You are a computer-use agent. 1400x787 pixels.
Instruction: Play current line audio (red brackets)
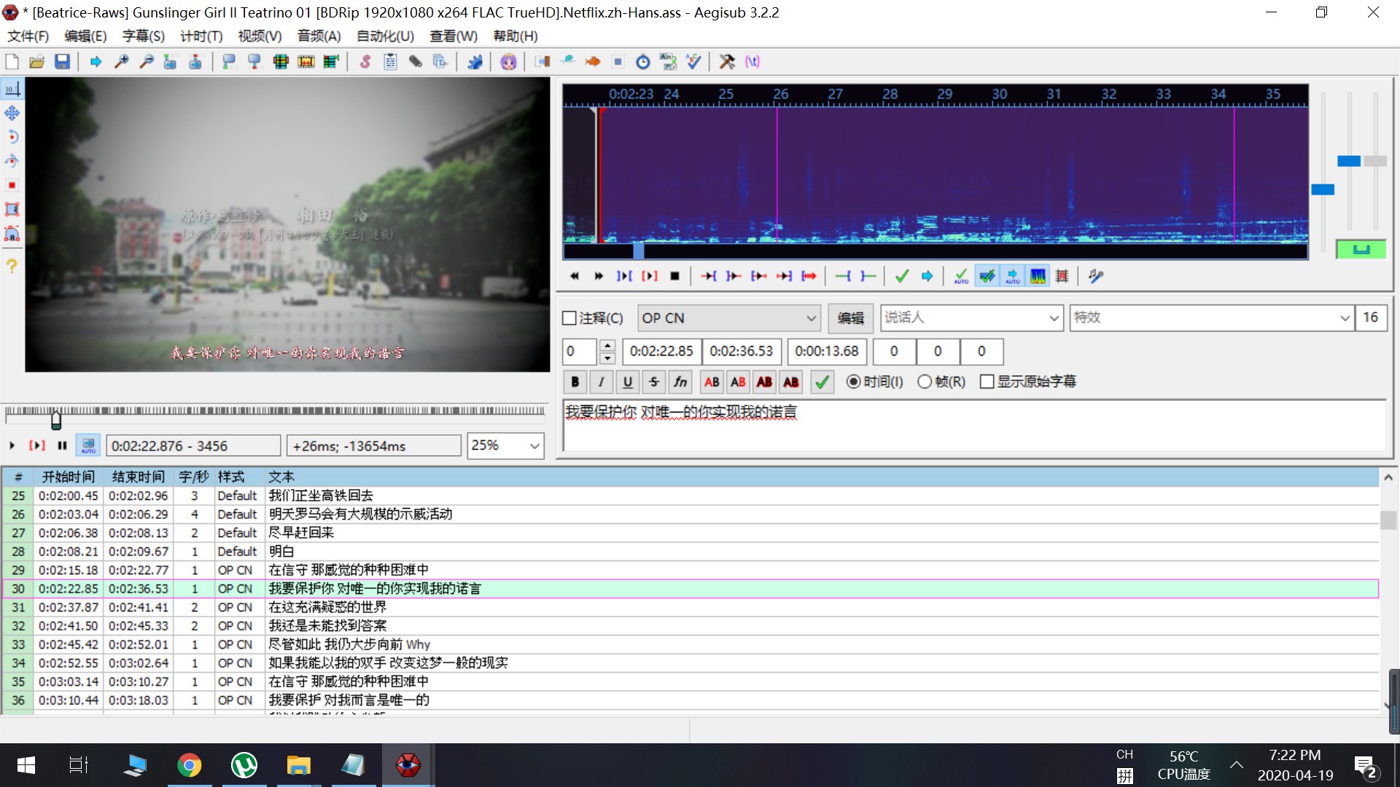click(649, 276)
